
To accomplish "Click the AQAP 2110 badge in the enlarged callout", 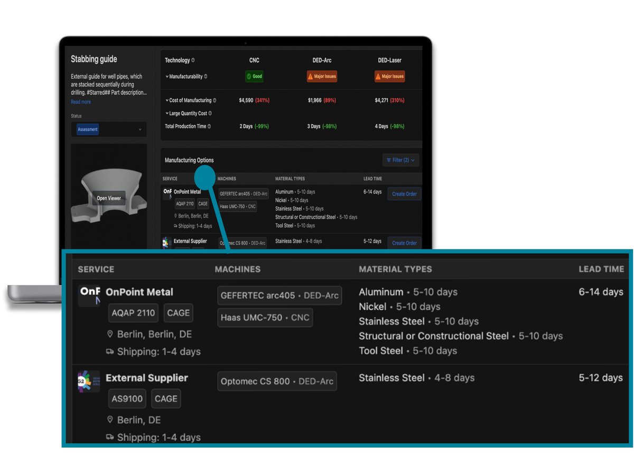I will (134, 313).
